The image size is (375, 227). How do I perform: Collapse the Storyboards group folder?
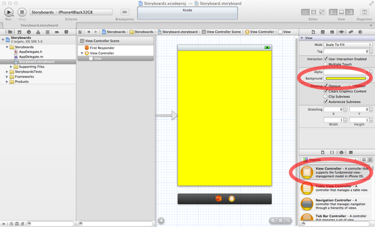[x=7, y=47]
